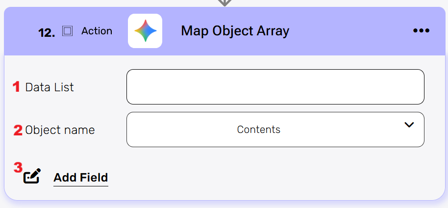This screenshot has height=208, width=448.
Task: Toggle the checkbox next to Action
Action: [68, 31]
